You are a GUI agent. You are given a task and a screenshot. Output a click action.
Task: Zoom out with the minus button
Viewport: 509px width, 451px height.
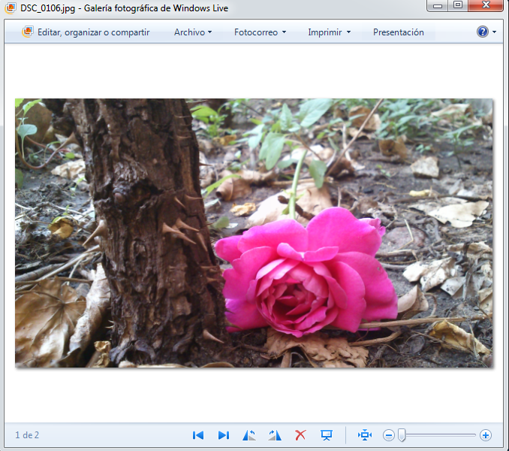coord(389,435)
